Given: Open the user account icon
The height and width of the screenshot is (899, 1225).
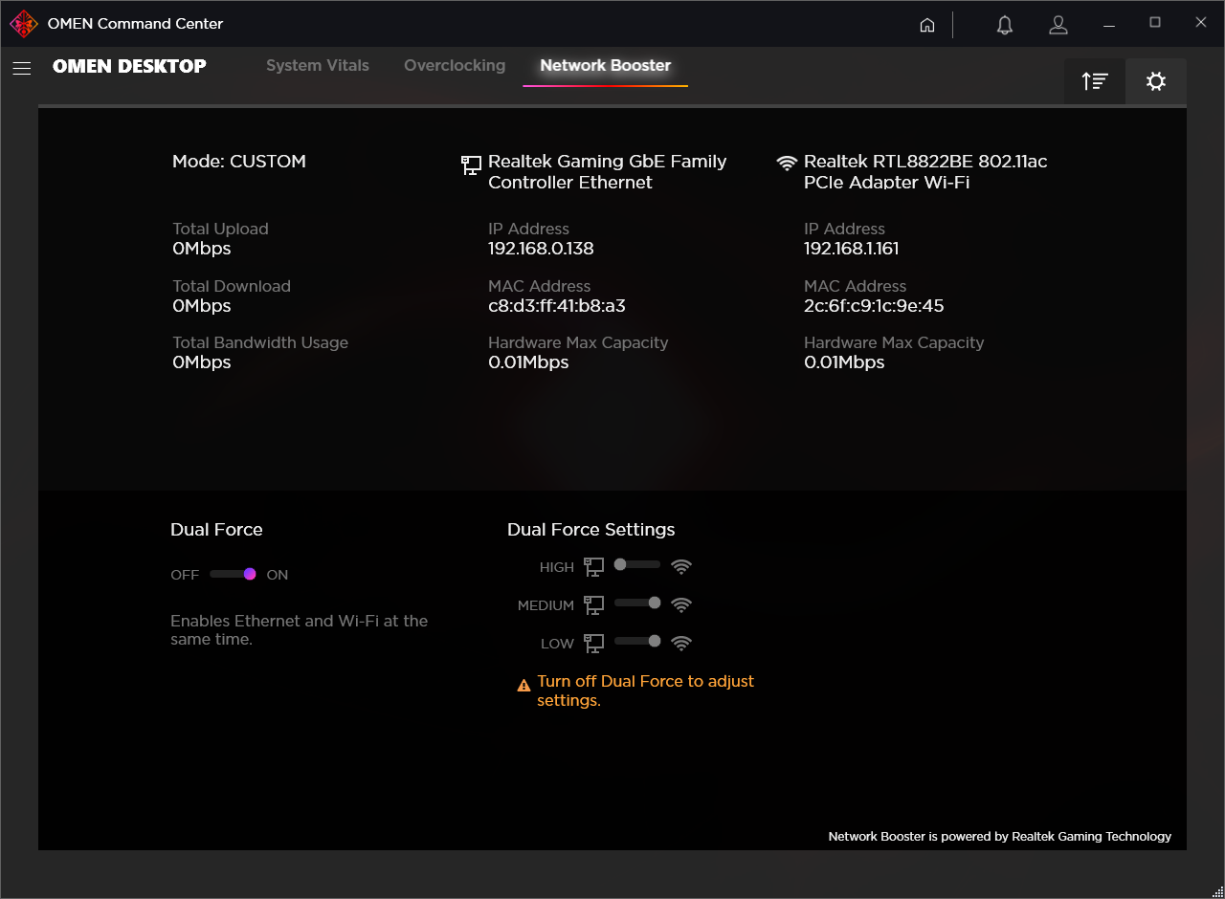Looking at the screenshot, I should click(1058, 25).
